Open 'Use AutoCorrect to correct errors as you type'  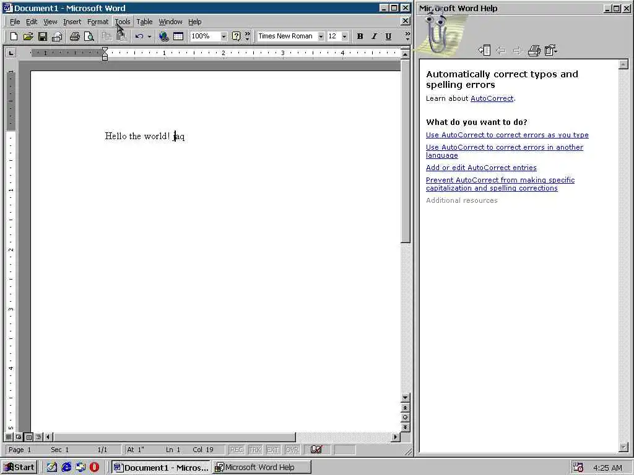507,135
